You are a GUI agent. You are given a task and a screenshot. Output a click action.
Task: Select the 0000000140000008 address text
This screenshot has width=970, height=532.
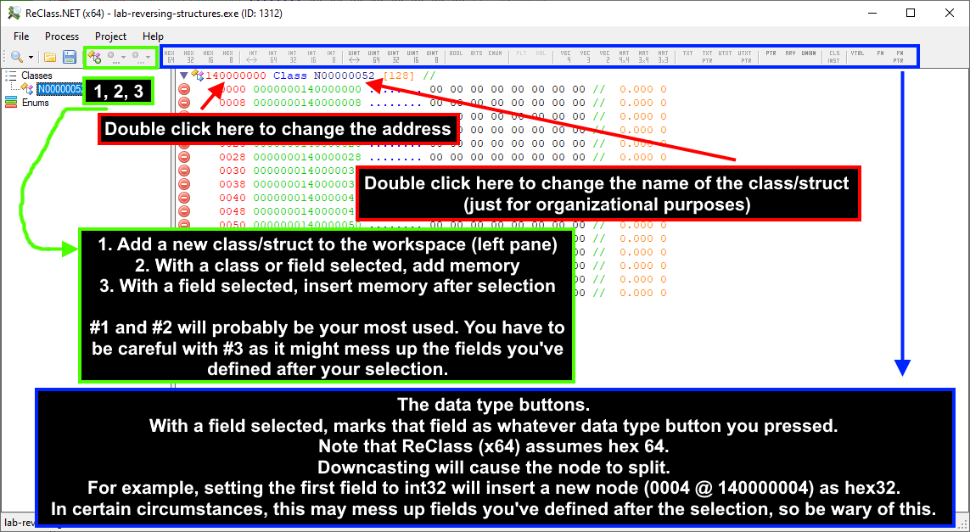coord(307,103)
